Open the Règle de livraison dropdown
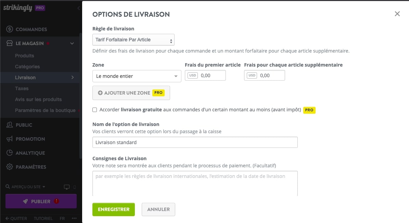 [133, 40]
